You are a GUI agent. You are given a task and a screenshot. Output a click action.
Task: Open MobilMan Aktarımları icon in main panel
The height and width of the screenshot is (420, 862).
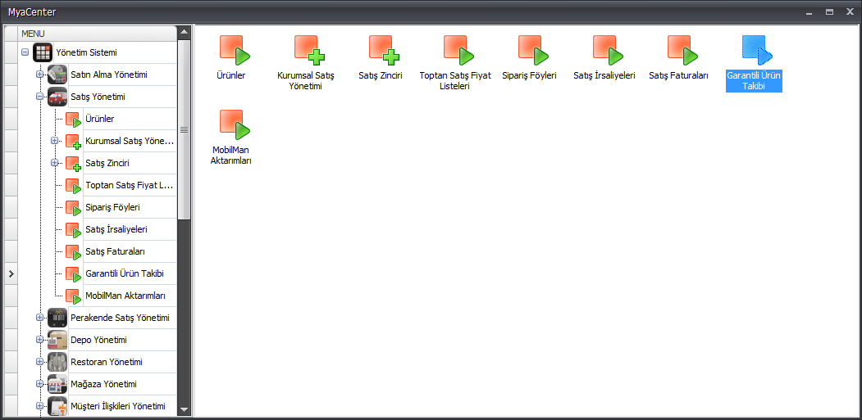[235, 124]
